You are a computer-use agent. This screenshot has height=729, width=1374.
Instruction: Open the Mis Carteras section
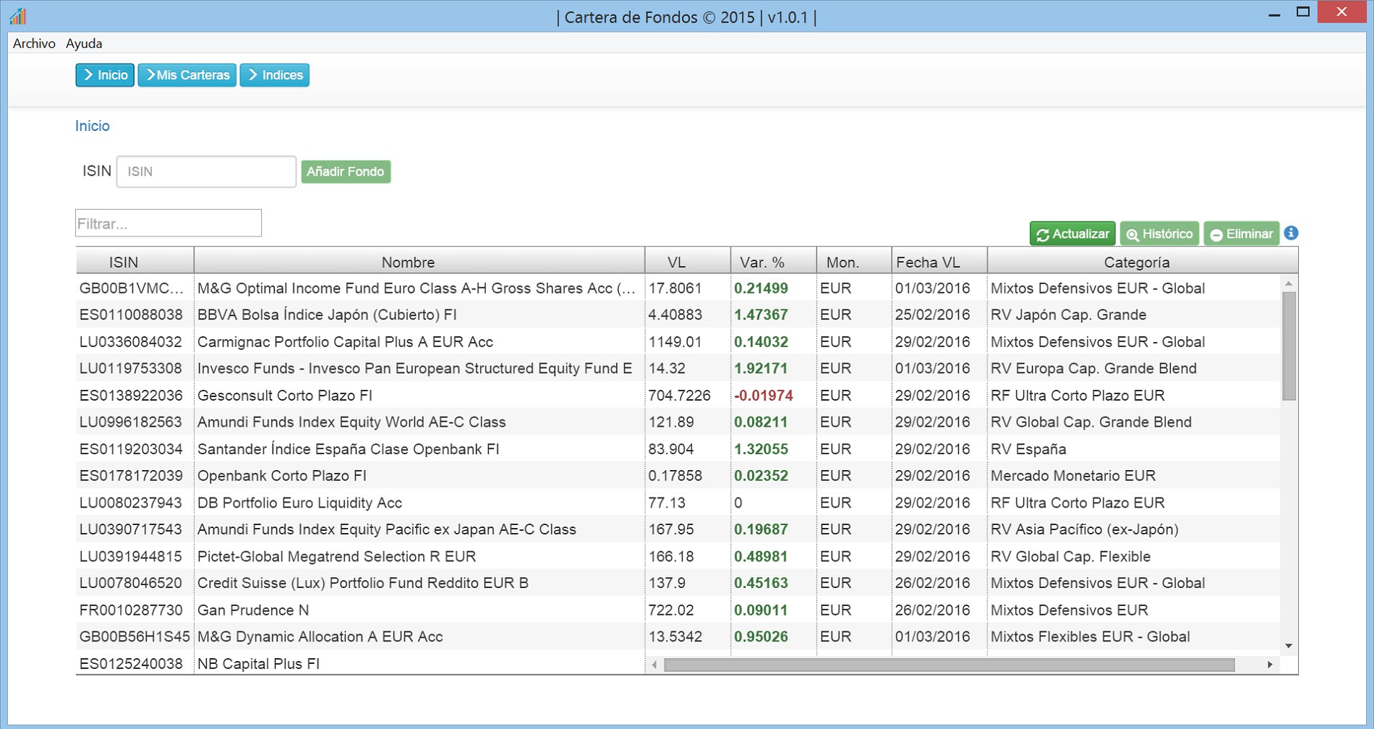187,75
